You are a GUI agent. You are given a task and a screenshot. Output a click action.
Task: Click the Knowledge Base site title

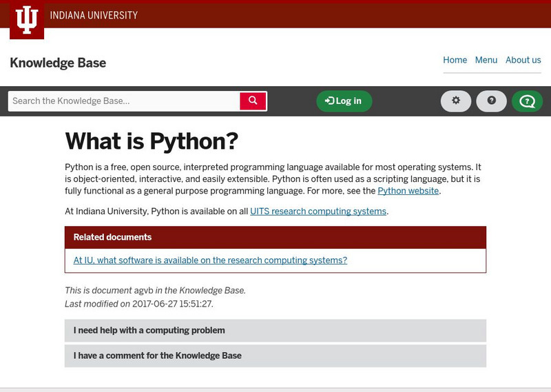(58, 63)
